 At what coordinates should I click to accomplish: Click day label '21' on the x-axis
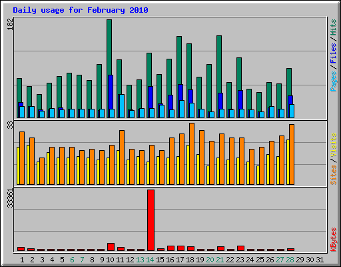pyautogui.click(x=220, y=260)
